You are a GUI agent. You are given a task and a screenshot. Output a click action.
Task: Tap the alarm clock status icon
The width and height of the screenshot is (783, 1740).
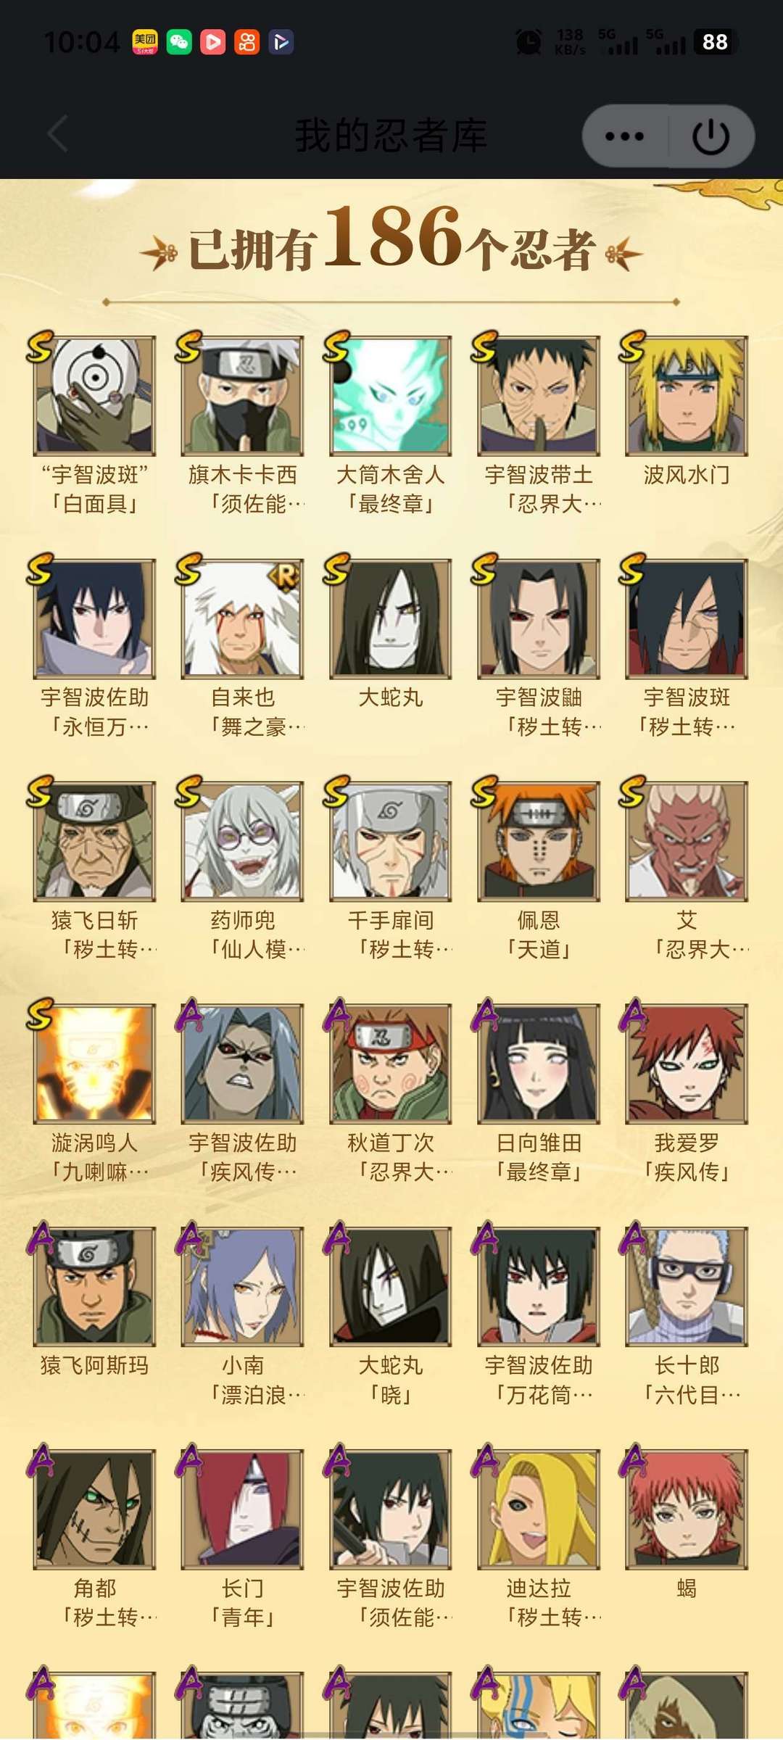(528, 42)
